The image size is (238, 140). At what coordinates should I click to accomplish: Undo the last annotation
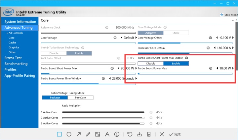(x=130, y=134)
